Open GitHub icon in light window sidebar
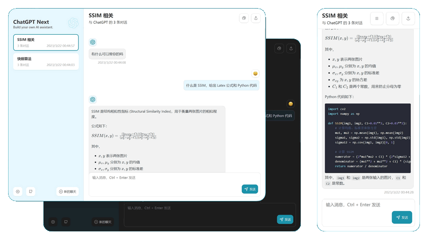 [31, 191]
